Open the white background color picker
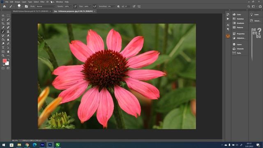The height and width of the screenshot is (148, 263). tap(7, 64)
